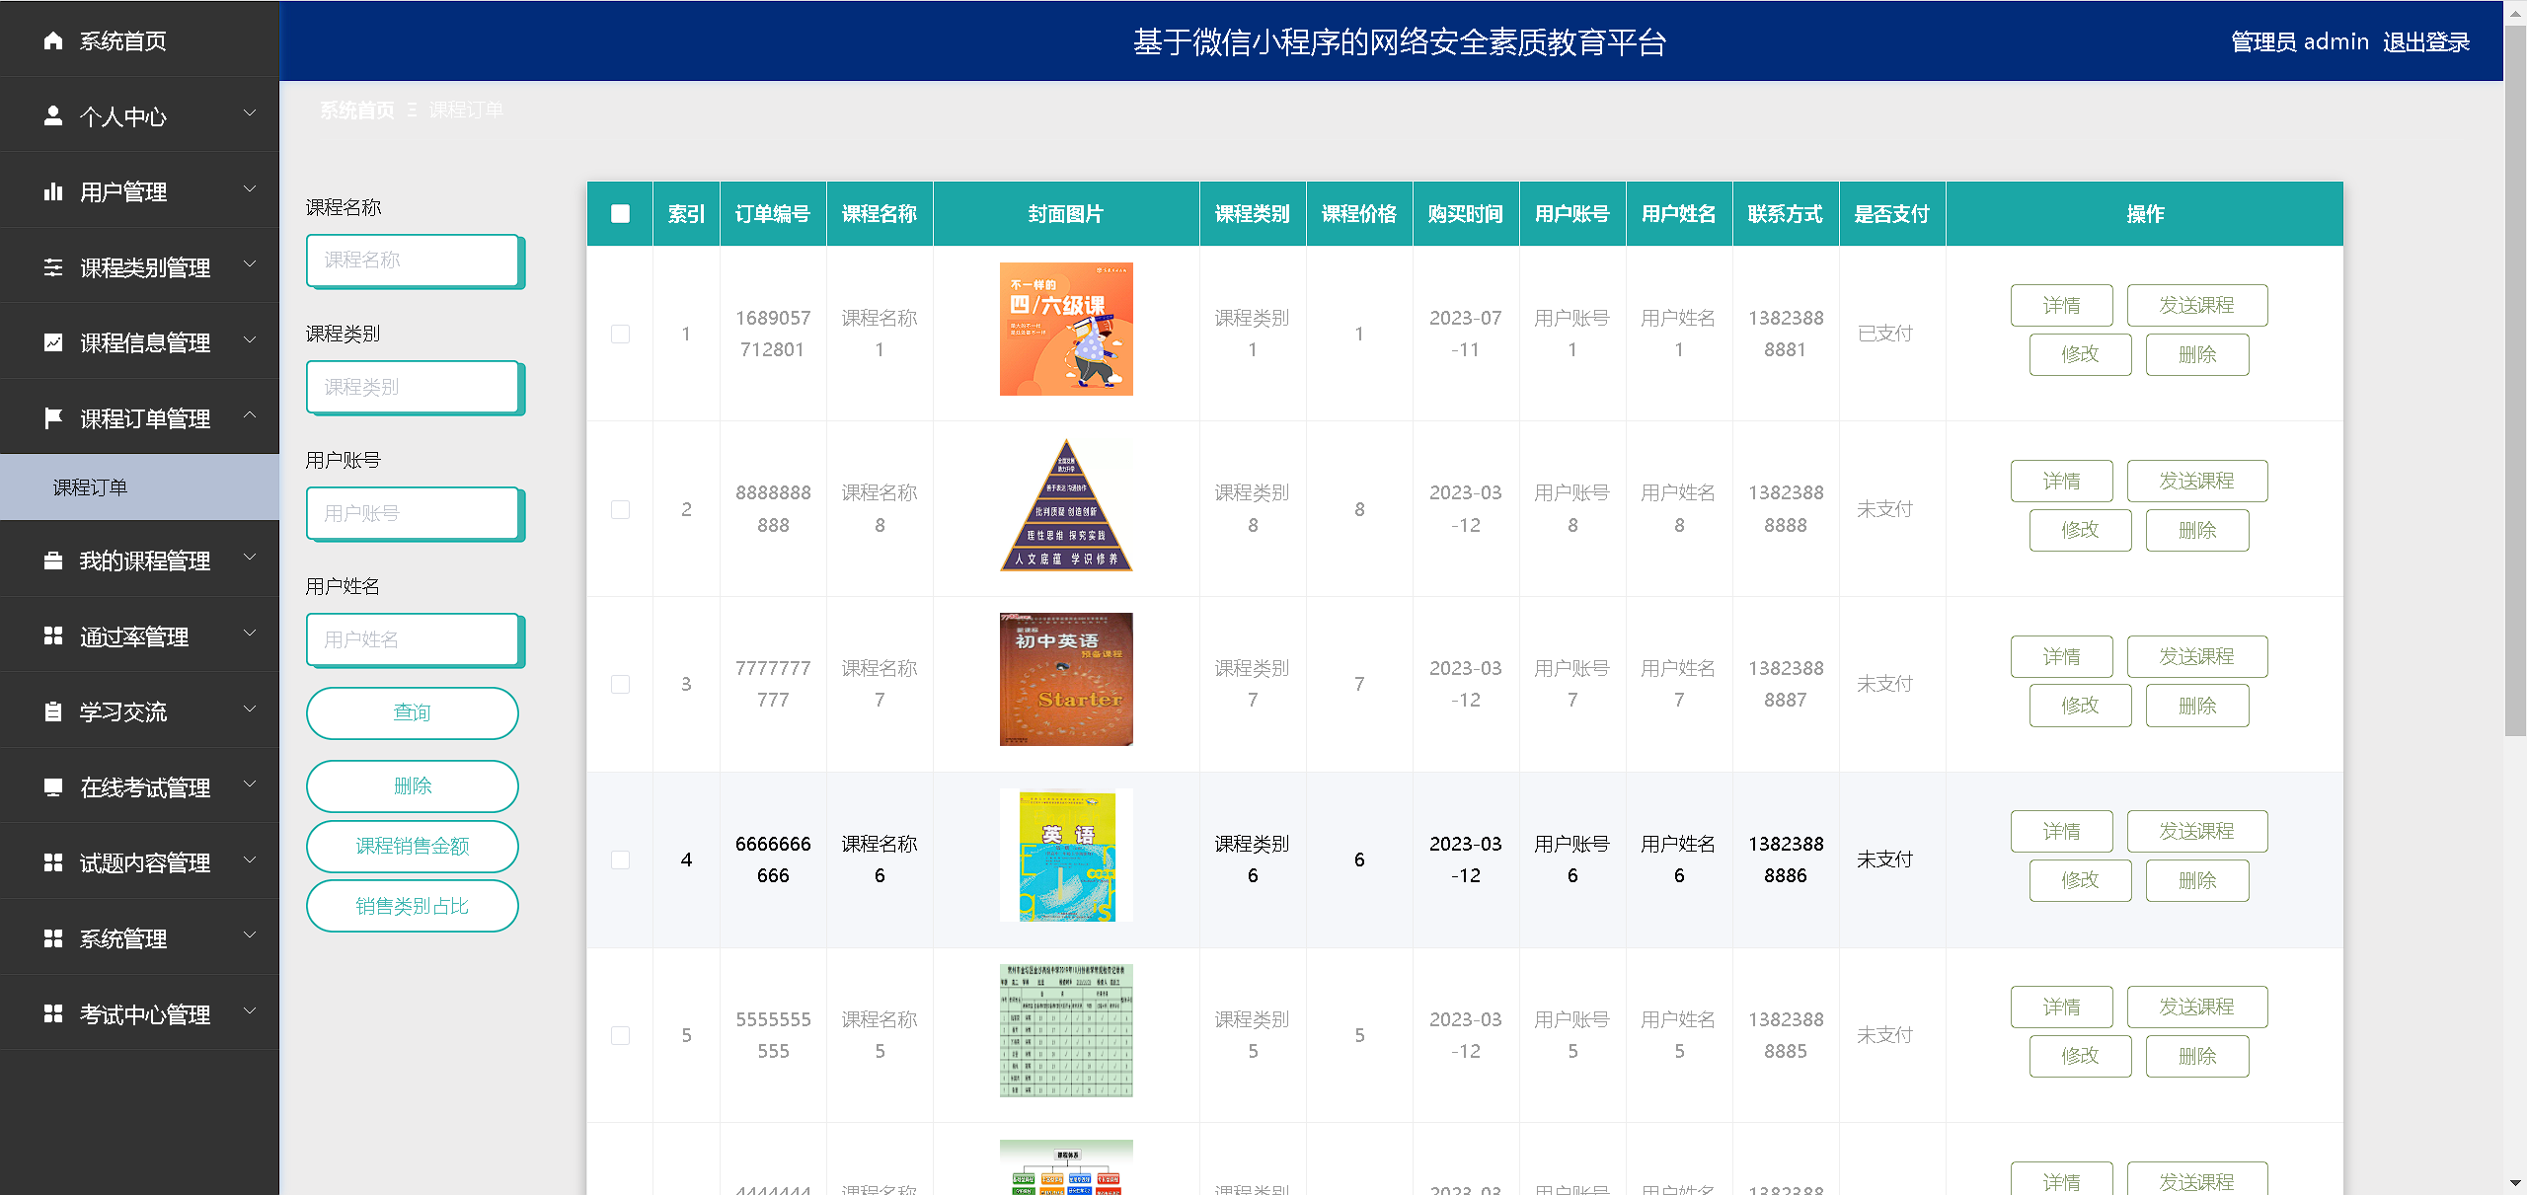Click the monitor icon for 在线考试管理

pyautogui.click(x=53, y=787)
